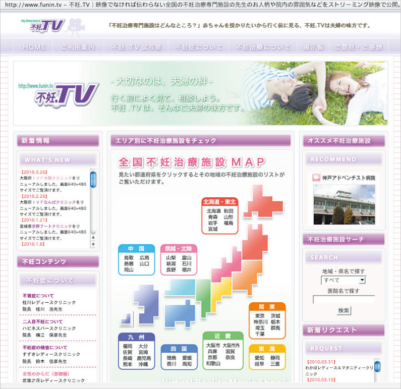Click 北海道 in the 北海道・東北 box

point(213,211)
